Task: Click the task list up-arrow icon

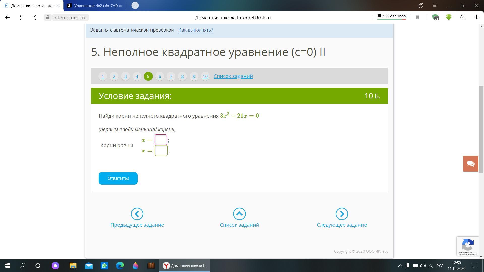Action: click(x=239, y=214)
